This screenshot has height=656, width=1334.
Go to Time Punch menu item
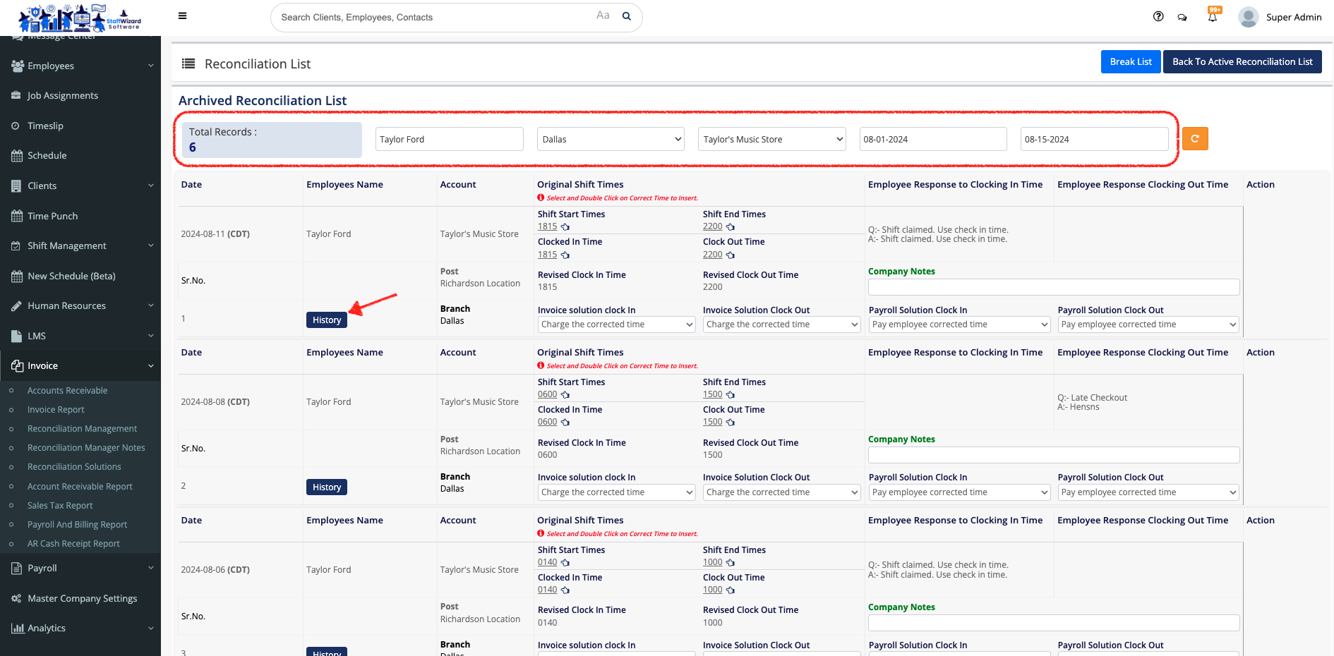click(x=52, y=216)
